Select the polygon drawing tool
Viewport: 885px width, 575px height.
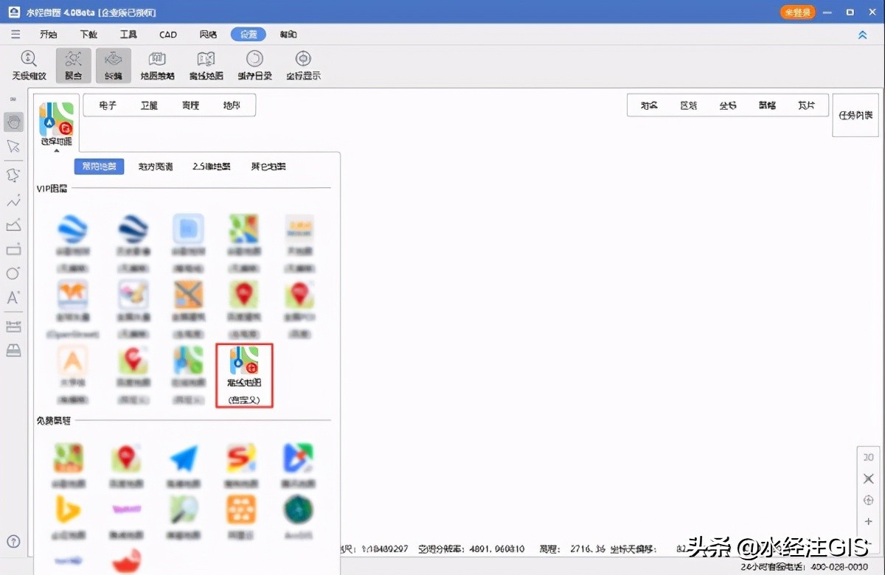pyautogui.click(x=13, y=175)
